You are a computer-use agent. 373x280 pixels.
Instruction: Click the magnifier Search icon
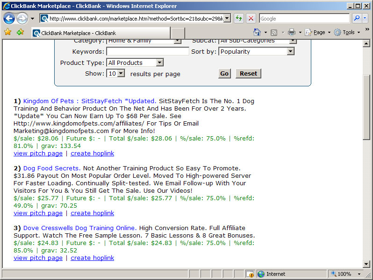coord(357,18)
